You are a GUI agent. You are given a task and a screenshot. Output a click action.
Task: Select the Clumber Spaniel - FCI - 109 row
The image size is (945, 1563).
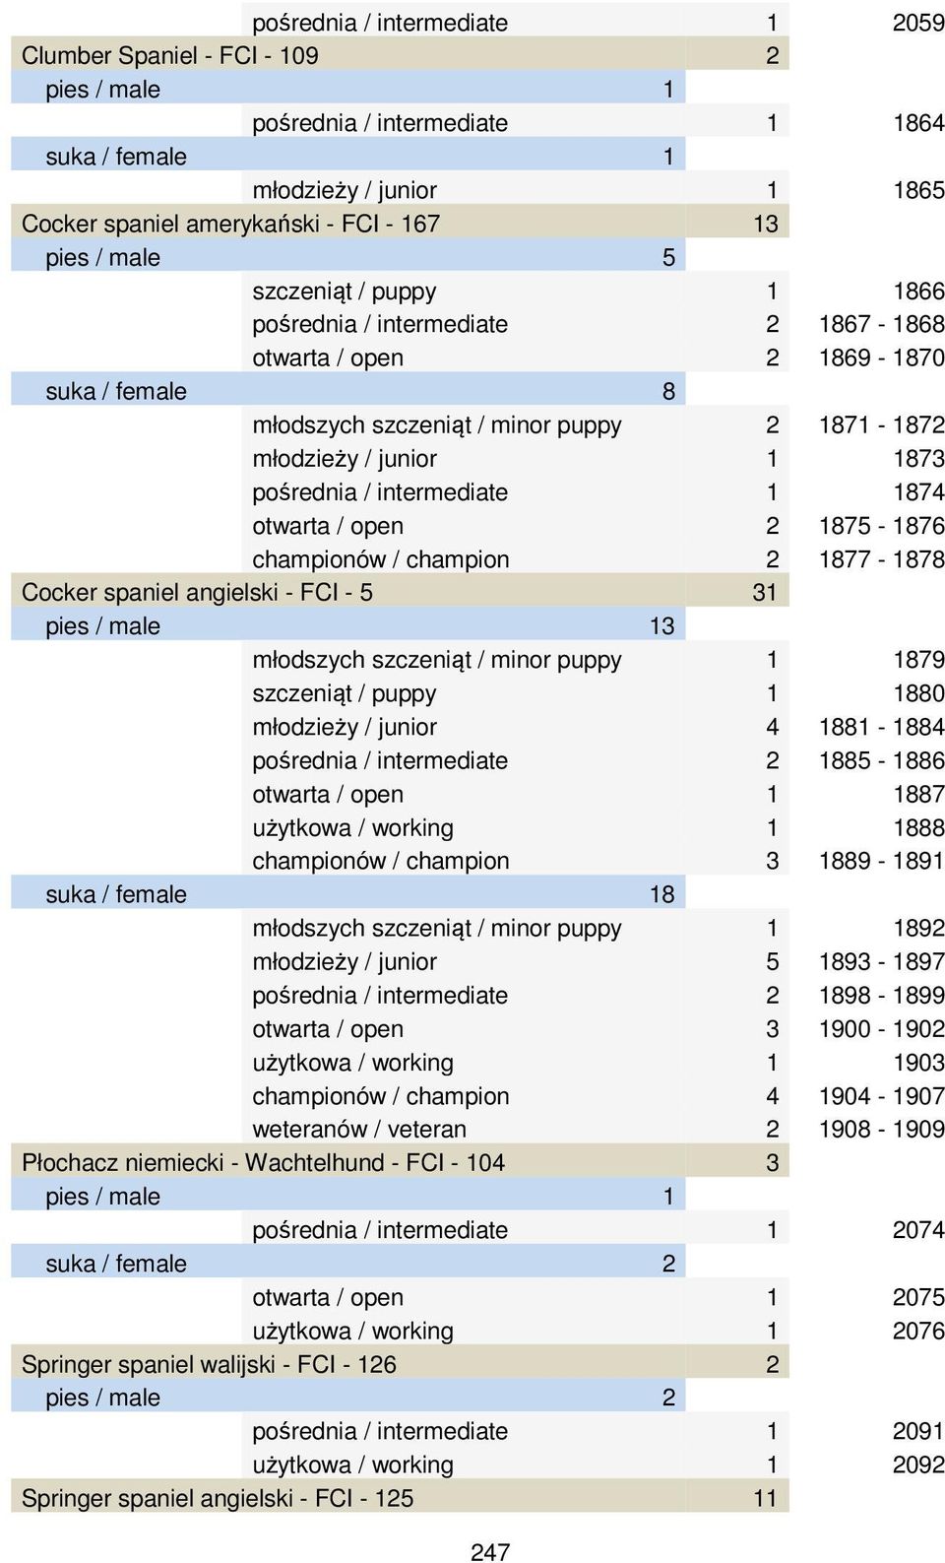coord(400,55)
